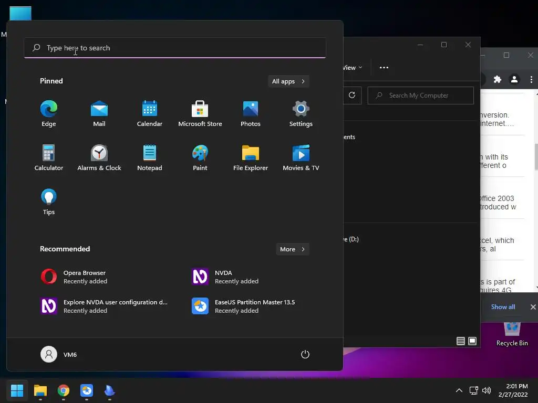This screenshot has height=403, width=538.
Task: Open the Chrome profile avatar icon
Action: coord(514,80)
